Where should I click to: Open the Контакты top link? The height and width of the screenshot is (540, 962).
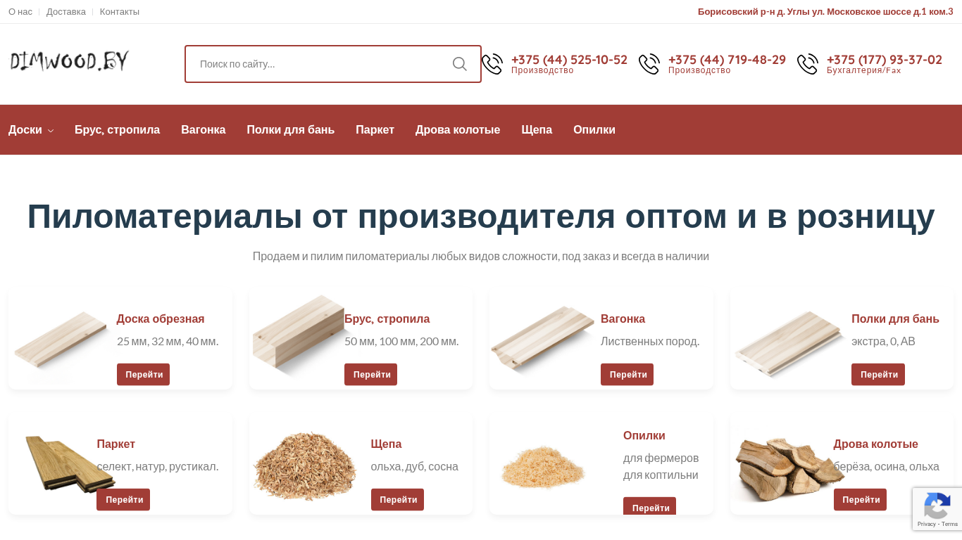click(x=120, y=12)
